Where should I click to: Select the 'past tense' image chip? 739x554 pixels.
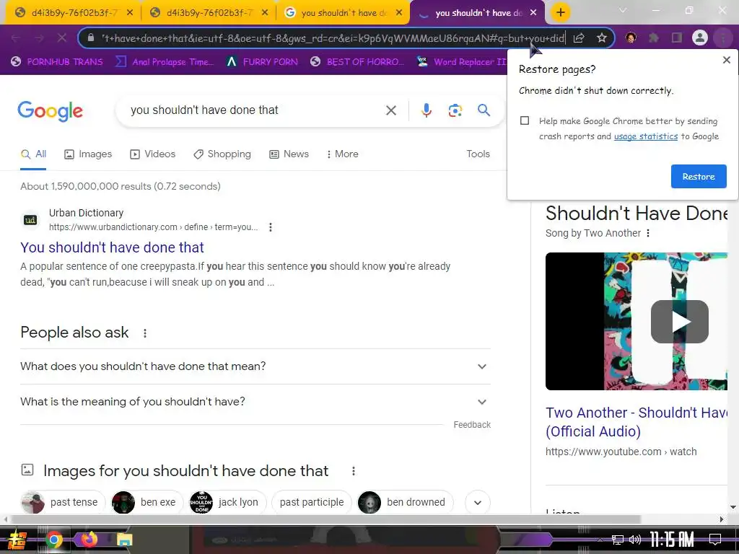tap(62, 503)
